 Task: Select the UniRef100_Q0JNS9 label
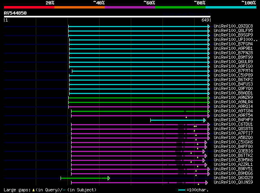pos(233,182)
